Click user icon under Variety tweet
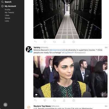 pos(64,100)
